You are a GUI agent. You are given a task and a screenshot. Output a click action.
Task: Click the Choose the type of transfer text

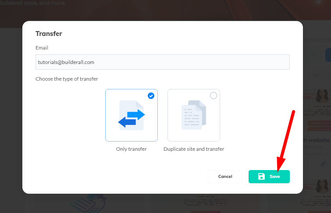click(67, 79)
